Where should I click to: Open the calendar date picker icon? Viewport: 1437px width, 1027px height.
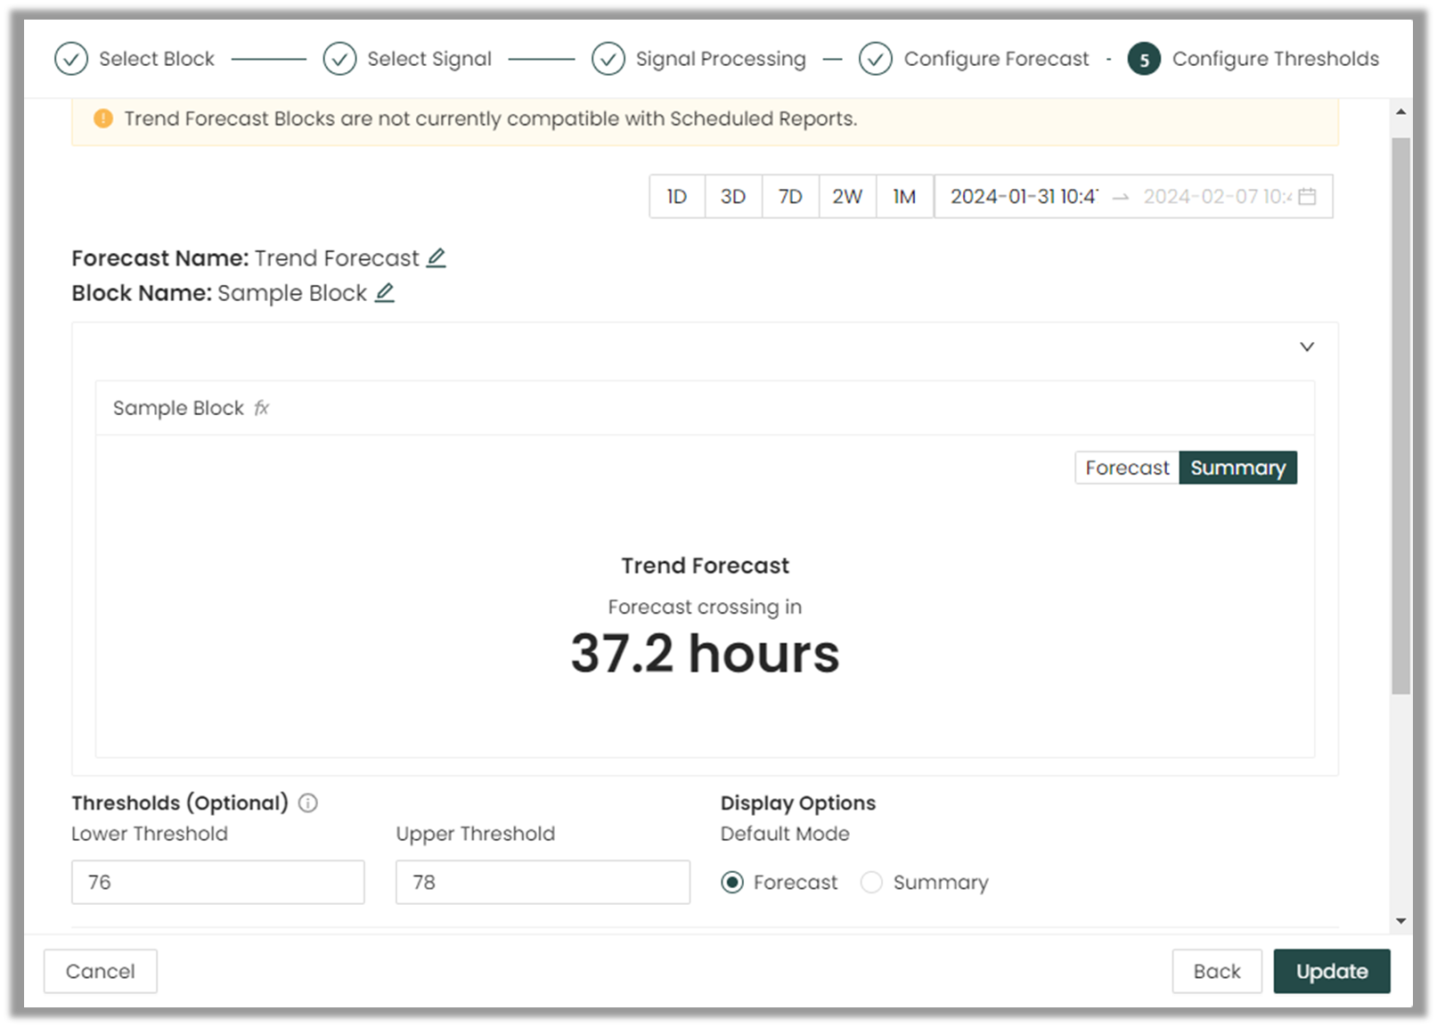pyautogui.click(x=1307, y=197)
